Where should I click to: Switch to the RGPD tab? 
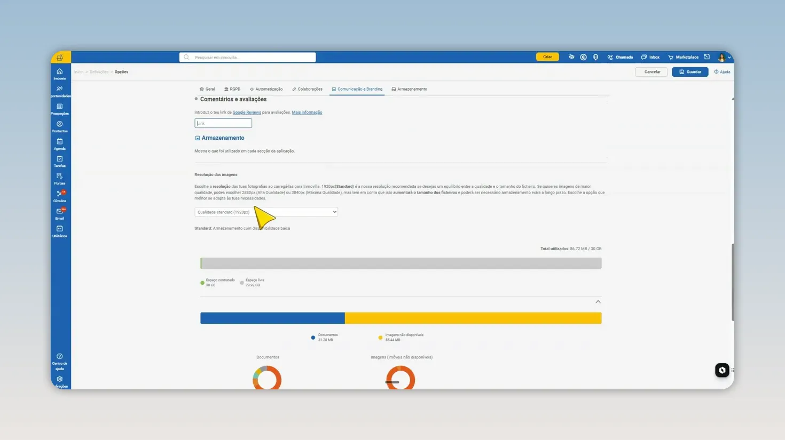click(x=232, y=89)
